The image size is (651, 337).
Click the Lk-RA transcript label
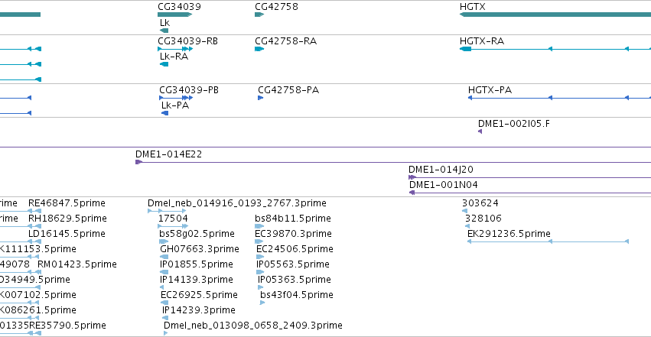pyautogui.click(x=174, y=57)
